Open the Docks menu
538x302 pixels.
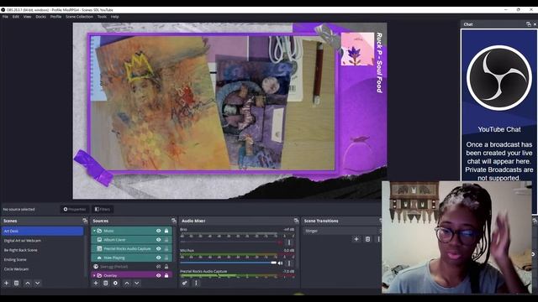(x=41, y=17)
